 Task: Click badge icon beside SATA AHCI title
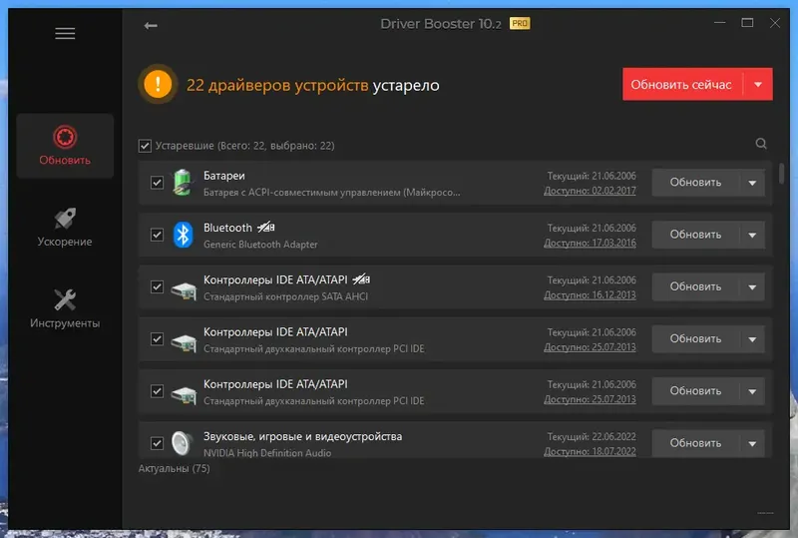(361, 279)
